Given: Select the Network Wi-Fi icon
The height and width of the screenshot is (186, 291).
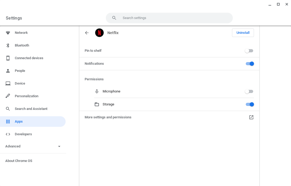Looking at the screenshot, I should pos(8,32).
